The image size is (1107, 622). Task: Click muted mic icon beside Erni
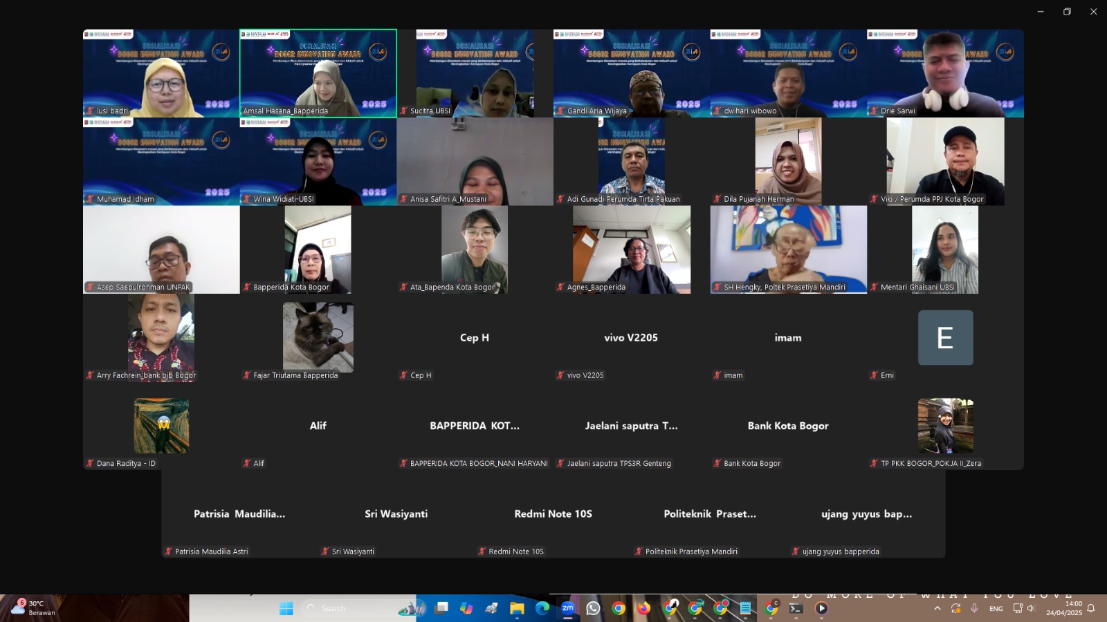[x=874, y=375]
